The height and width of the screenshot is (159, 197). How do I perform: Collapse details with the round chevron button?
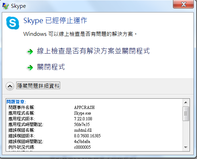pos(10,86)
